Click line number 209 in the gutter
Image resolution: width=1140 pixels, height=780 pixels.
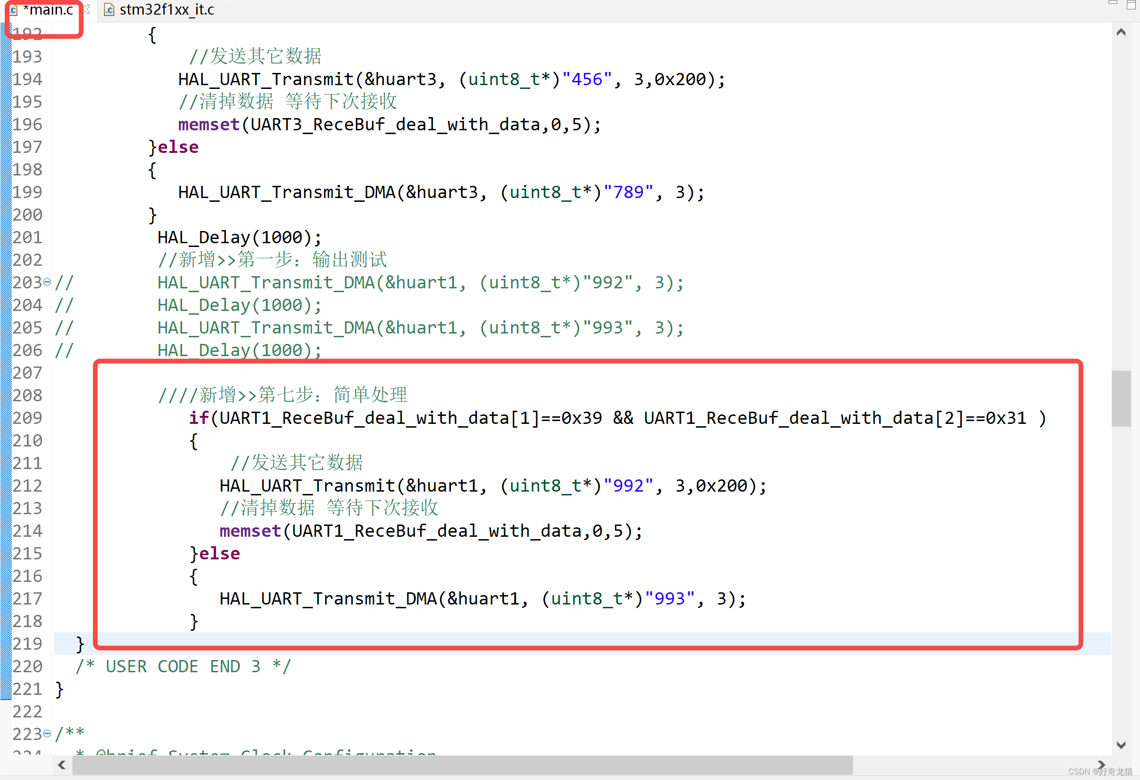point(27,418)
